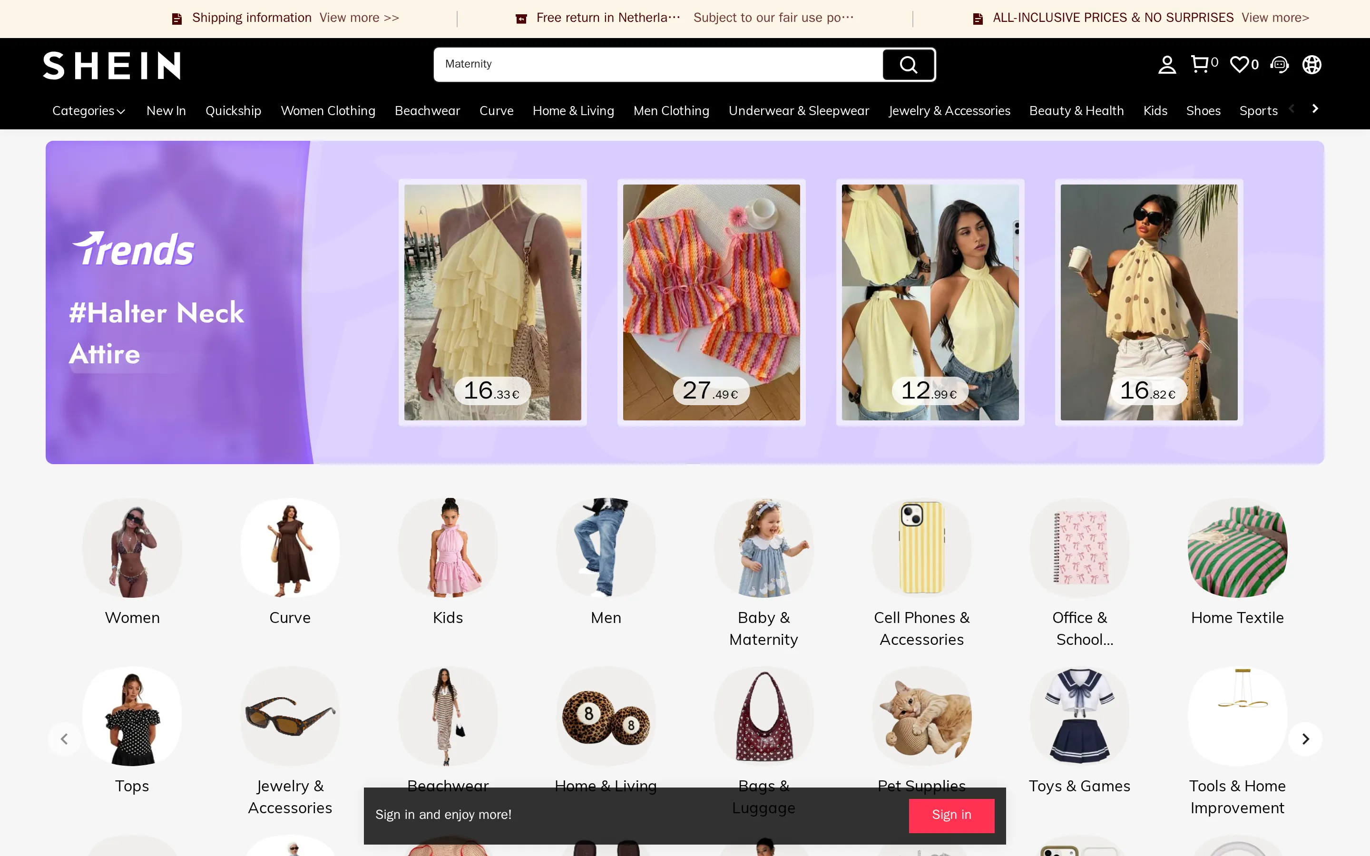Show previous navigation categories arrow
Screen dimensions: 1370x856
coord(1292,109)
